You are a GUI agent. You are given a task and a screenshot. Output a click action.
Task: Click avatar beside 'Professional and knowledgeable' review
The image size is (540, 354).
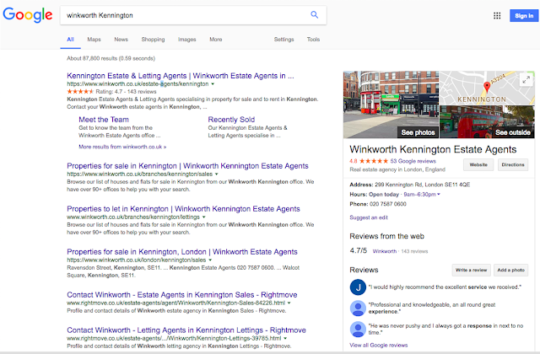358,308
